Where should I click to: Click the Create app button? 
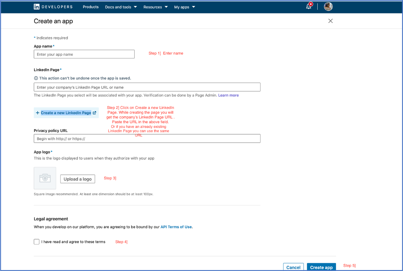(321, 267)
